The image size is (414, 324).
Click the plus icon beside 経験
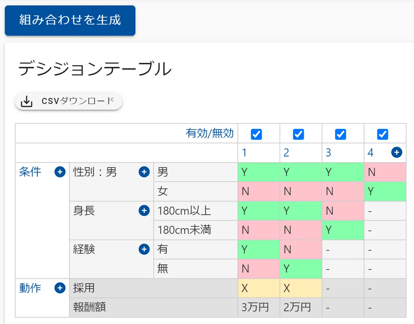(144, 249)
